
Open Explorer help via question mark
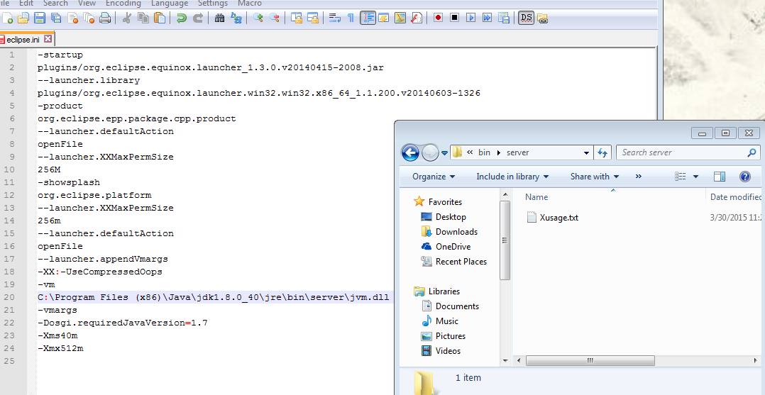(x=745, y=177)
